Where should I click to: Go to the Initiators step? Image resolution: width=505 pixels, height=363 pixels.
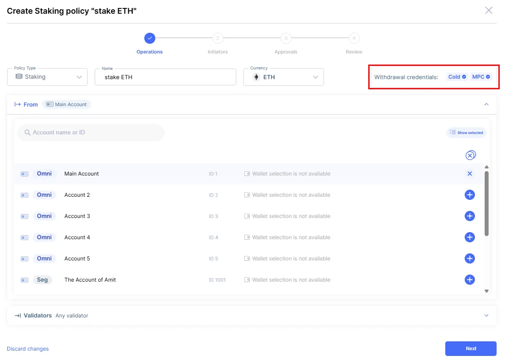(218, 38)
